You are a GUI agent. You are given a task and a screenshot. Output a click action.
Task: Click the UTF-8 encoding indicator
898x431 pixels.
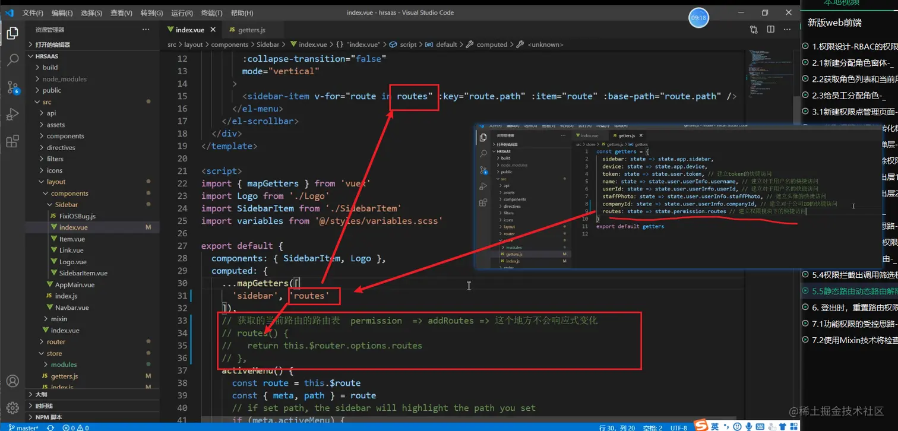(x=679, y=427)
